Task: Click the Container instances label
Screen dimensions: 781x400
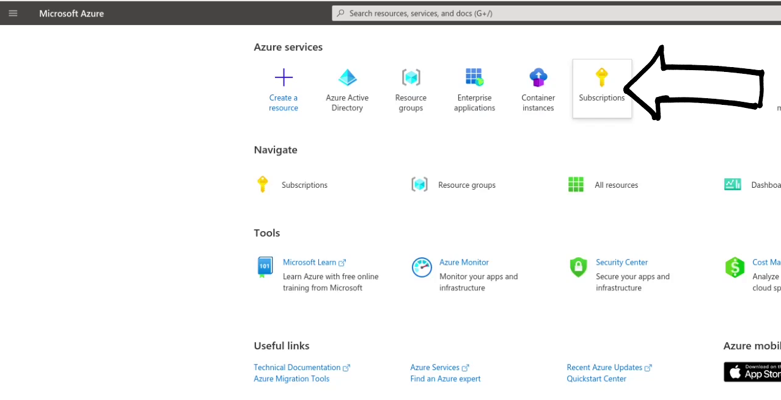Action: click(x=538, y=103)
